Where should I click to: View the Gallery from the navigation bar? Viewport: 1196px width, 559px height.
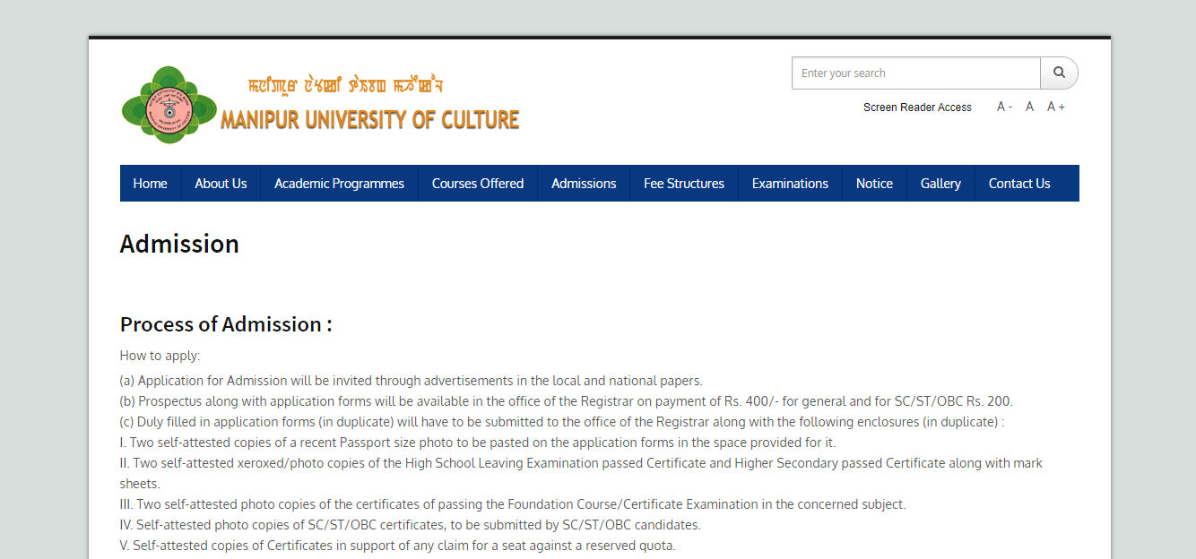coord(940,183)
